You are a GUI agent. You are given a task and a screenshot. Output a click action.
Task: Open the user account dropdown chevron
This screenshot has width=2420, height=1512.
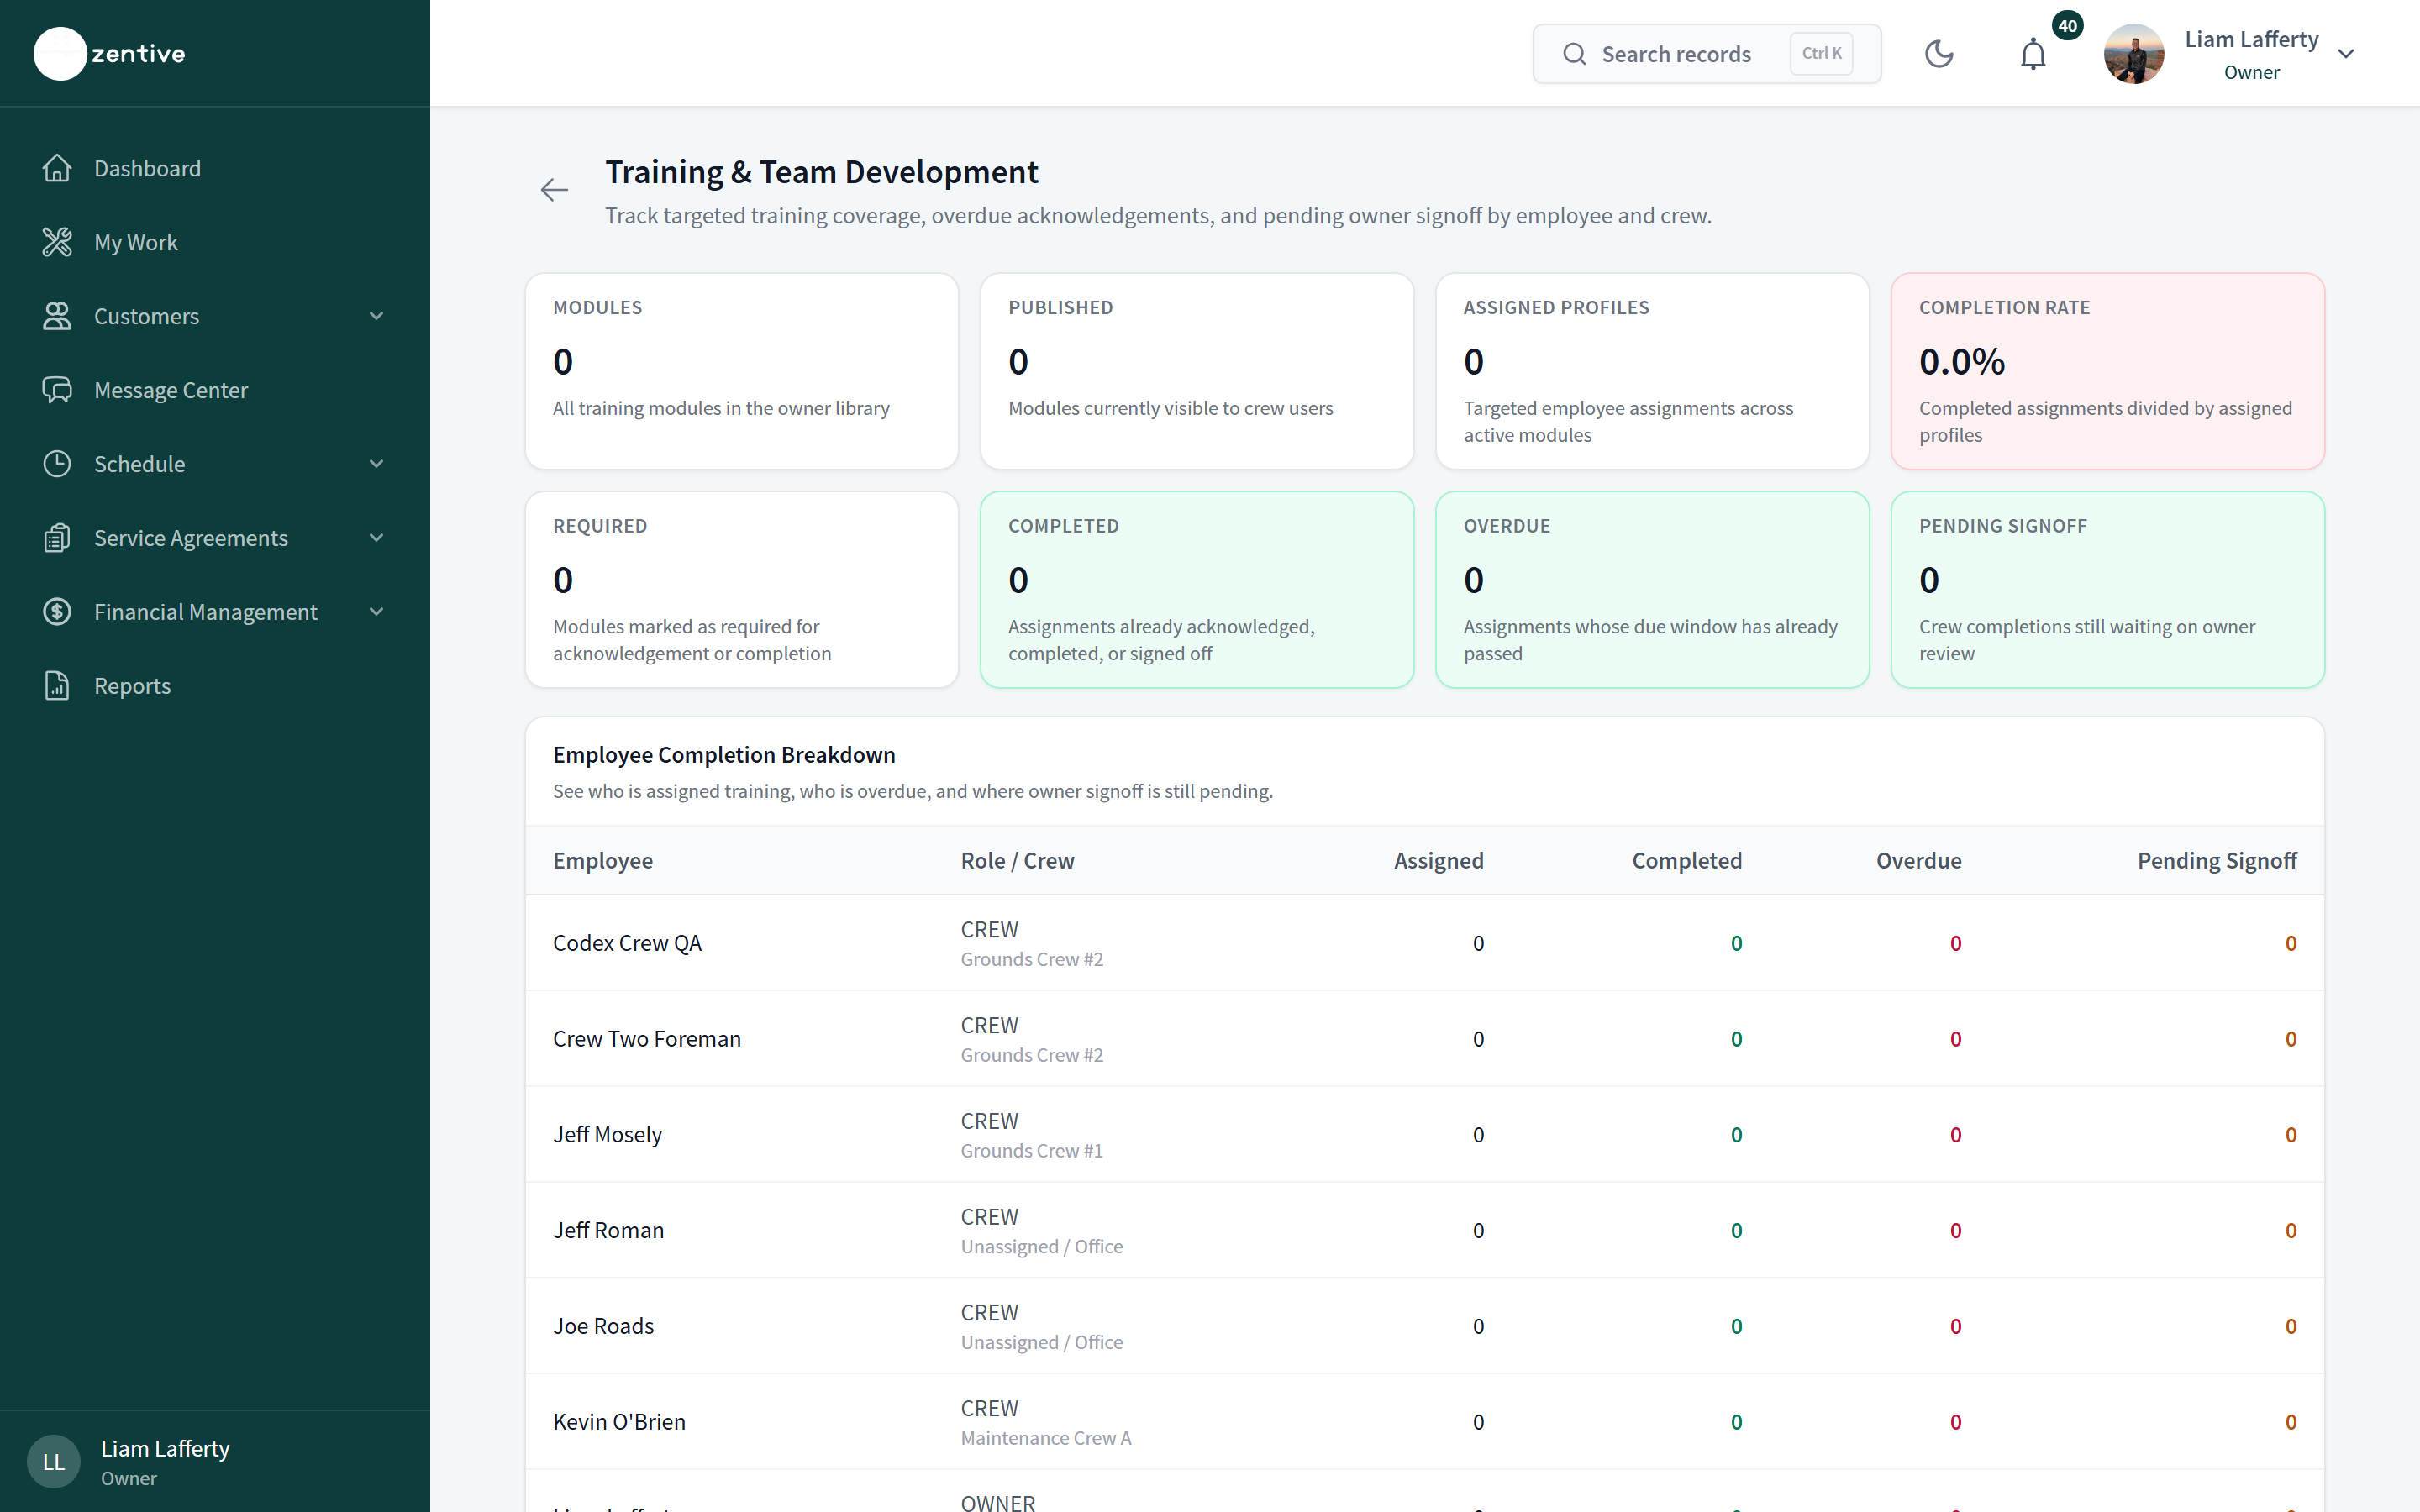pos(2346,54)
